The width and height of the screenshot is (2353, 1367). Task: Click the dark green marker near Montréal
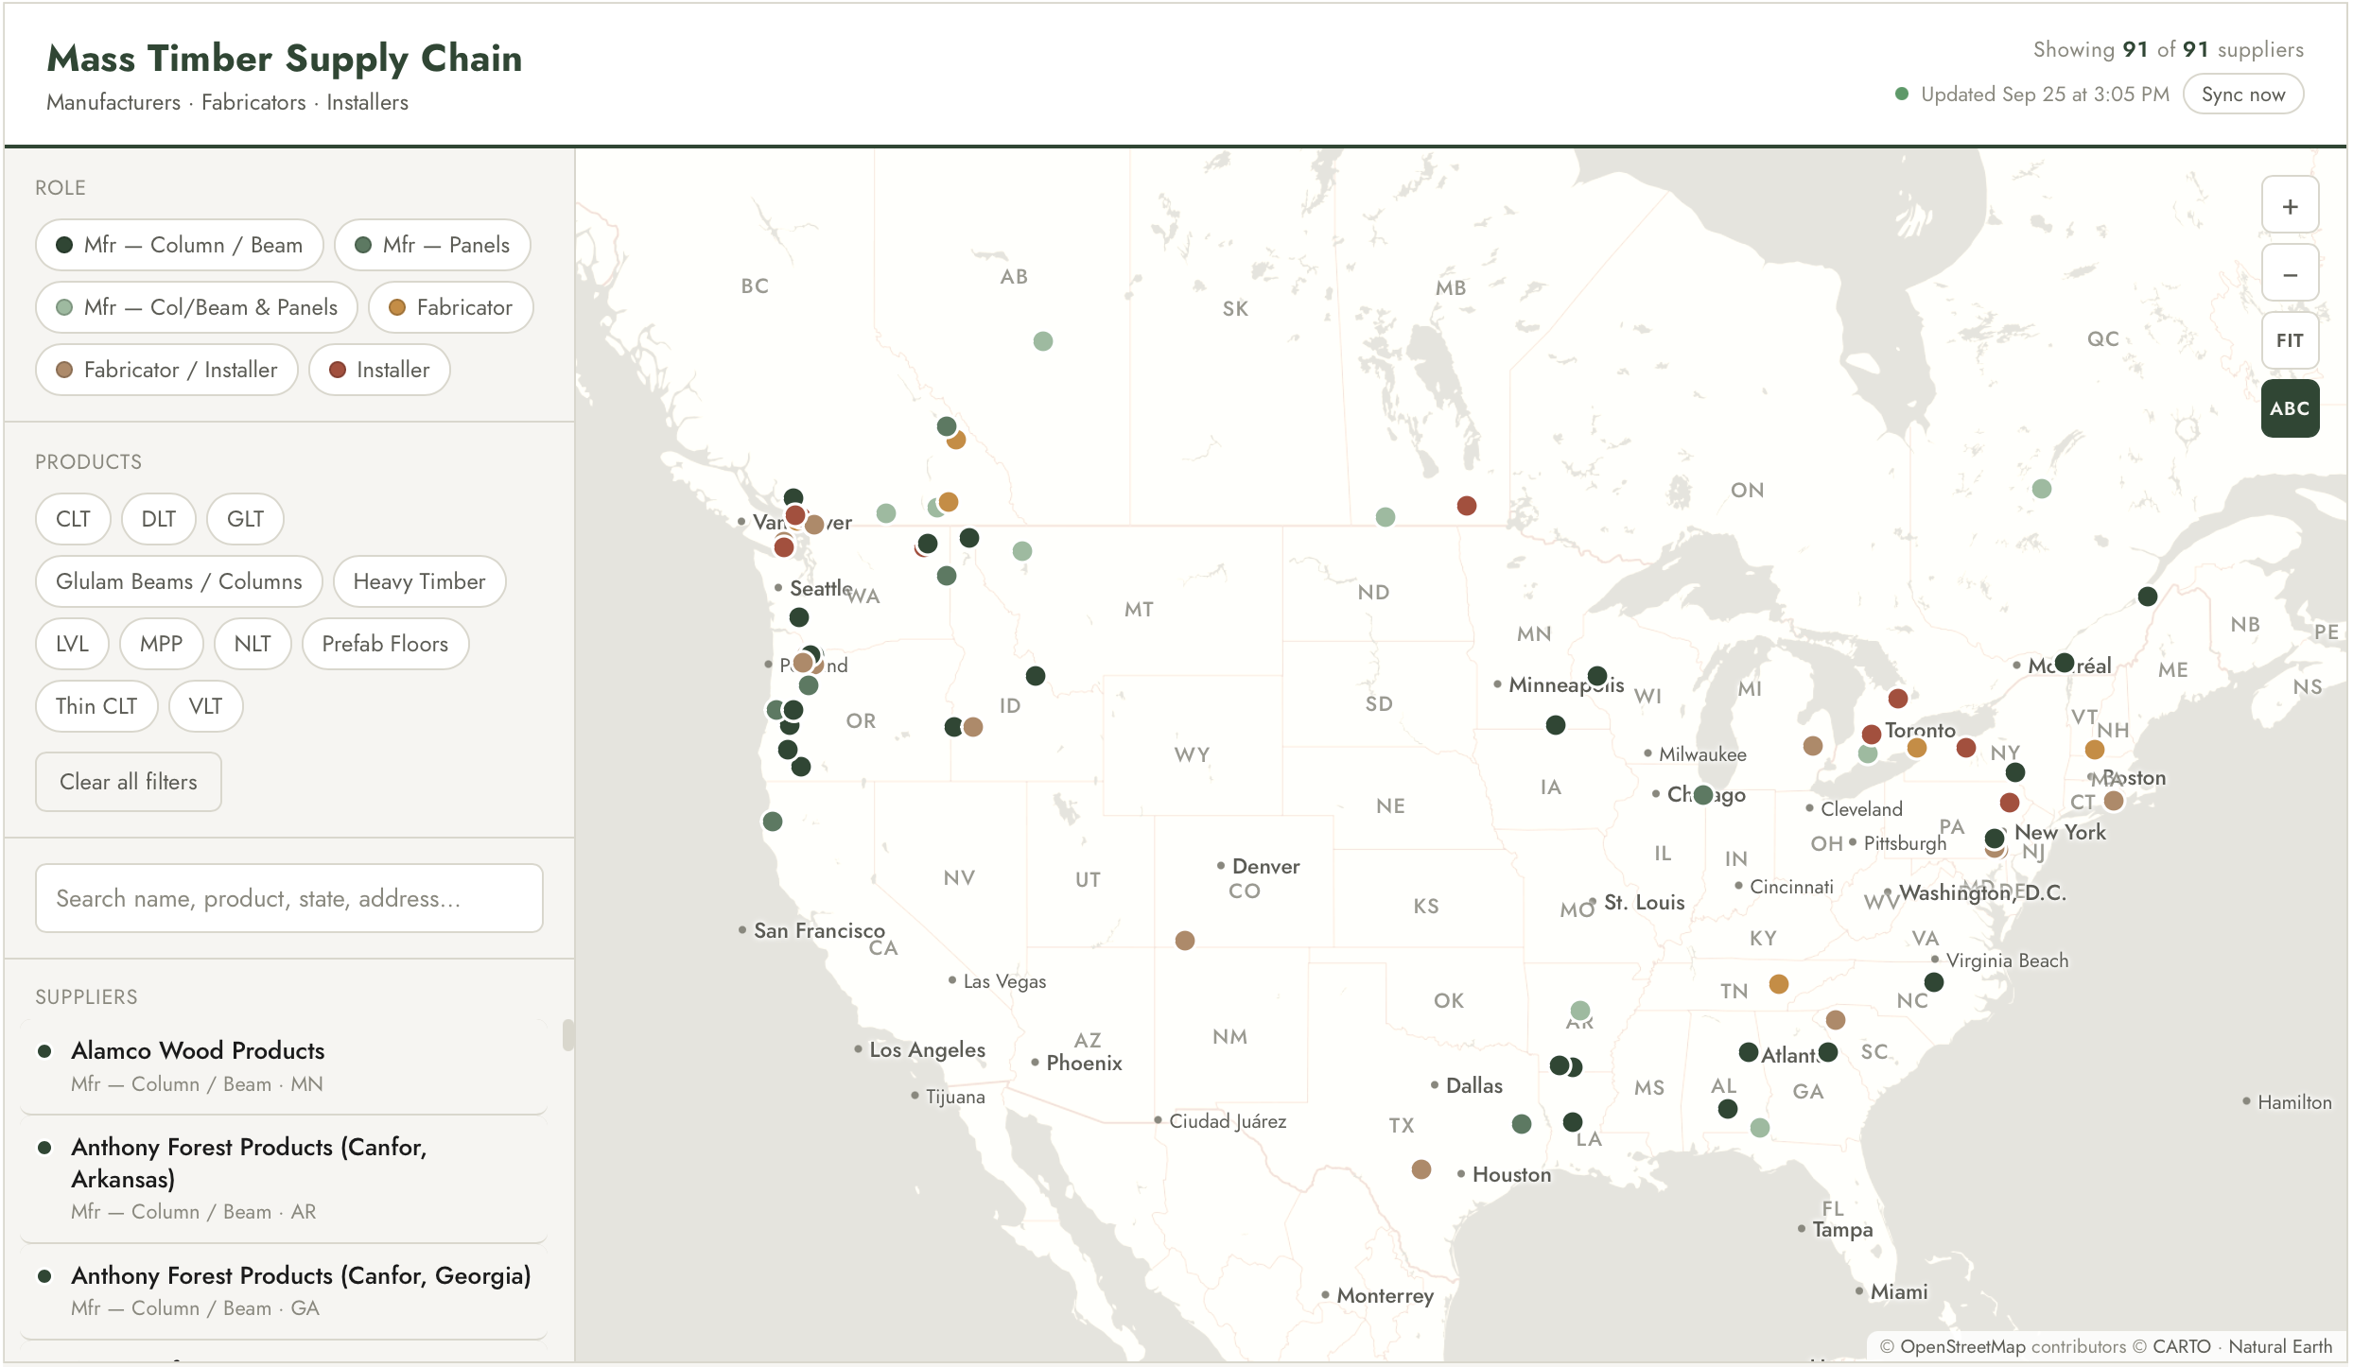2064,663
